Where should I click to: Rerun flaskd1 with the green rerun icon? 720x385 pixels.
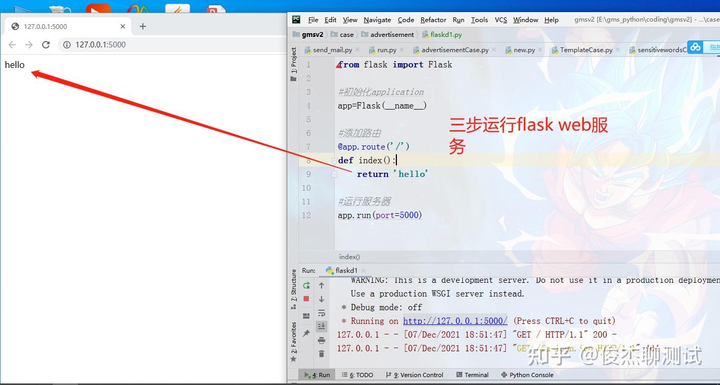[x=306, y=285]
